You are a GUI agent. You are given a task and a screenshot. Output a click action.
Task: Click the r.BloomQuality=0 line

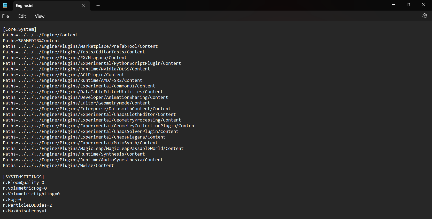pos(24,183)
